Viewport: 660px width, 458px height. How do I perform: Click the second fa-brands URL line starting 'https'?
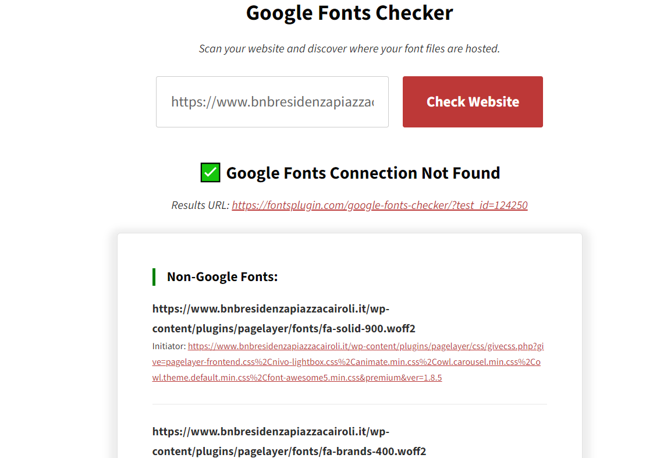(x=271, y=432)
